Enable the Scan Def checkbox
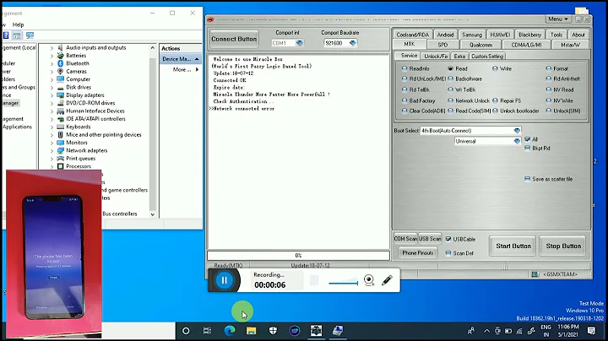This screenshot has height=341, width=608. 448,253
